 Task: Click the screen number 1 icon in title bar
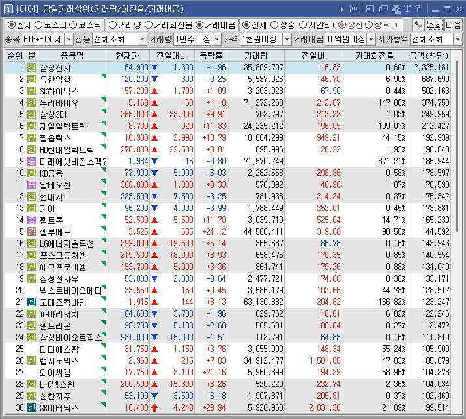[x=8, y=9]
